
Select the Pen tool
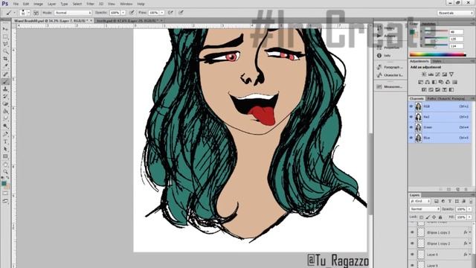5,134
